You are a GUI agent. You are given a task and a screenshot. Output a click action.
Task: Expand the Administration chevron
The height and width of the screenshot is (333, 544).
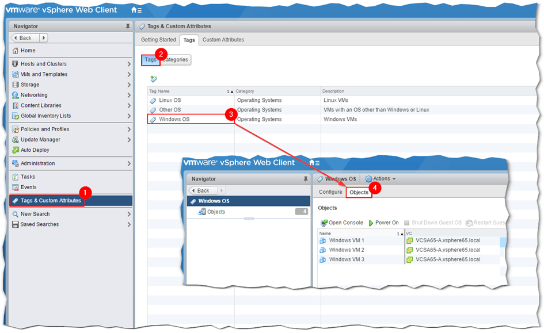pos(129,163)
